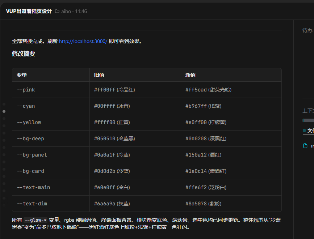Click the 旧值 column header
The width and height of the screenshot is (314, 239).
click(99, 75)
